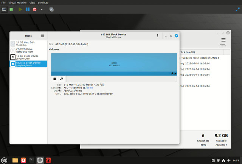
Task: Open the File menu
Action: pyautogui.click(x=3, y=3)
